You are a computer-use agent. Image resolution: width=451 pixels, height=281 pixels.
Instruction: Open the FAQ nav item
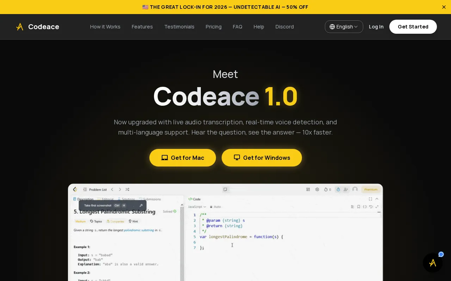pos(237,27)
